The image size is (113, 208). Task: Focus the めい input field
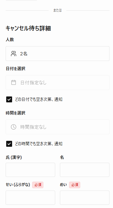tap(85, 198)
